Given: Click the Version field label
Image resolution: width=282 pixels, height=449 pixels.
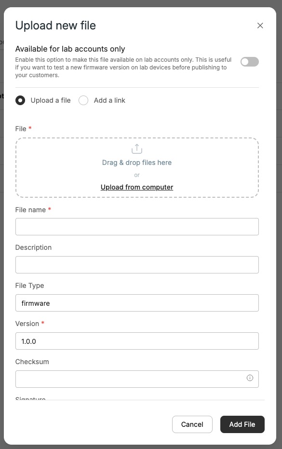Looking at the screenshot, I should tap(27, 324).
